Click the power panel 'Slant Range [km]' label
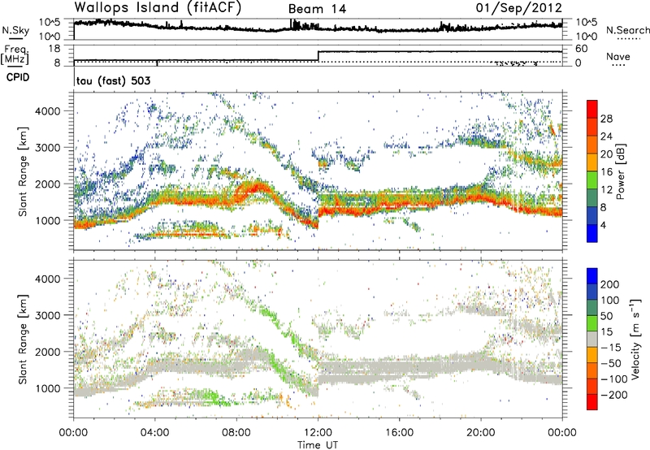Screen dimensions: 650x450 pos(23,171)
